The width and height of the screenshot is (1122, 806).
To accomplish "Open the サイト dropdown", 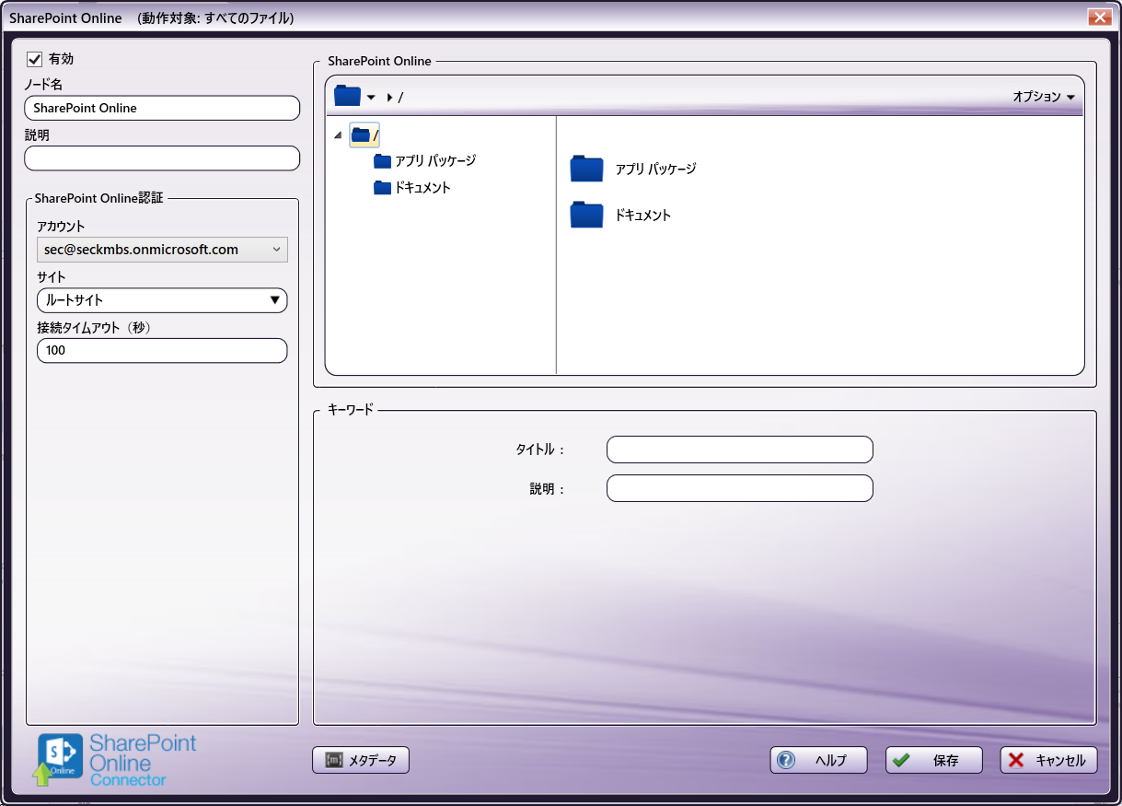I will tap(162, 300).
